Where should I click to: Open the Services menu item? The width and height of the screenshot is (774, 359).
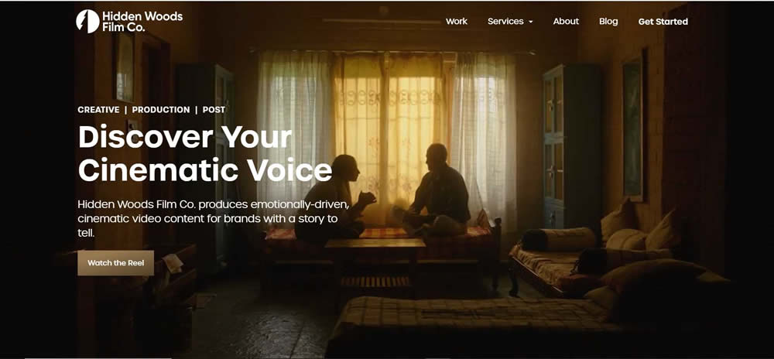coord(505,21)
